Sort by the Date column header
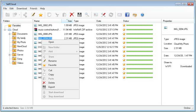 tap(109, 21)
